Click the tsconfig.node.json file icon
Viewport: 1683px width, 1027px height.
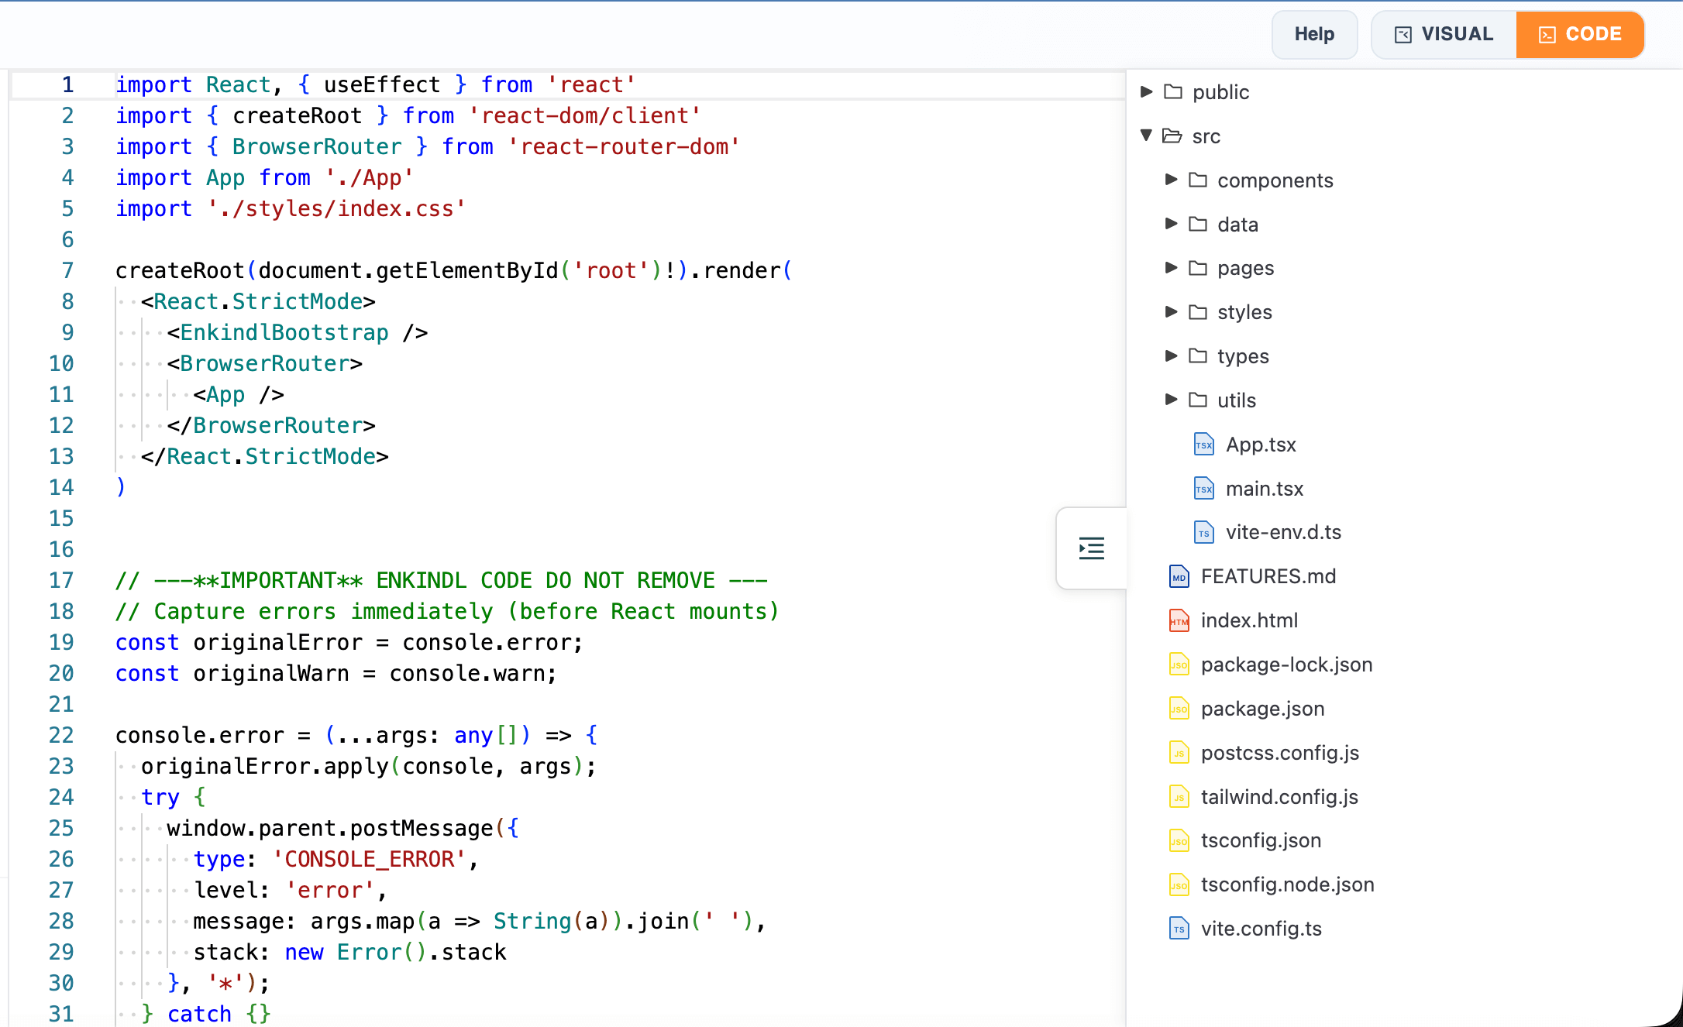click(1179, 884)
